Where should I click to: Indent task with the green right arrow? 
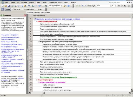tap(80, 6)
